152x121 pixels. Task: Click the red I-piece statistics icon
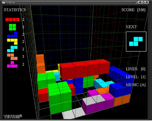[x=12, y=20]
